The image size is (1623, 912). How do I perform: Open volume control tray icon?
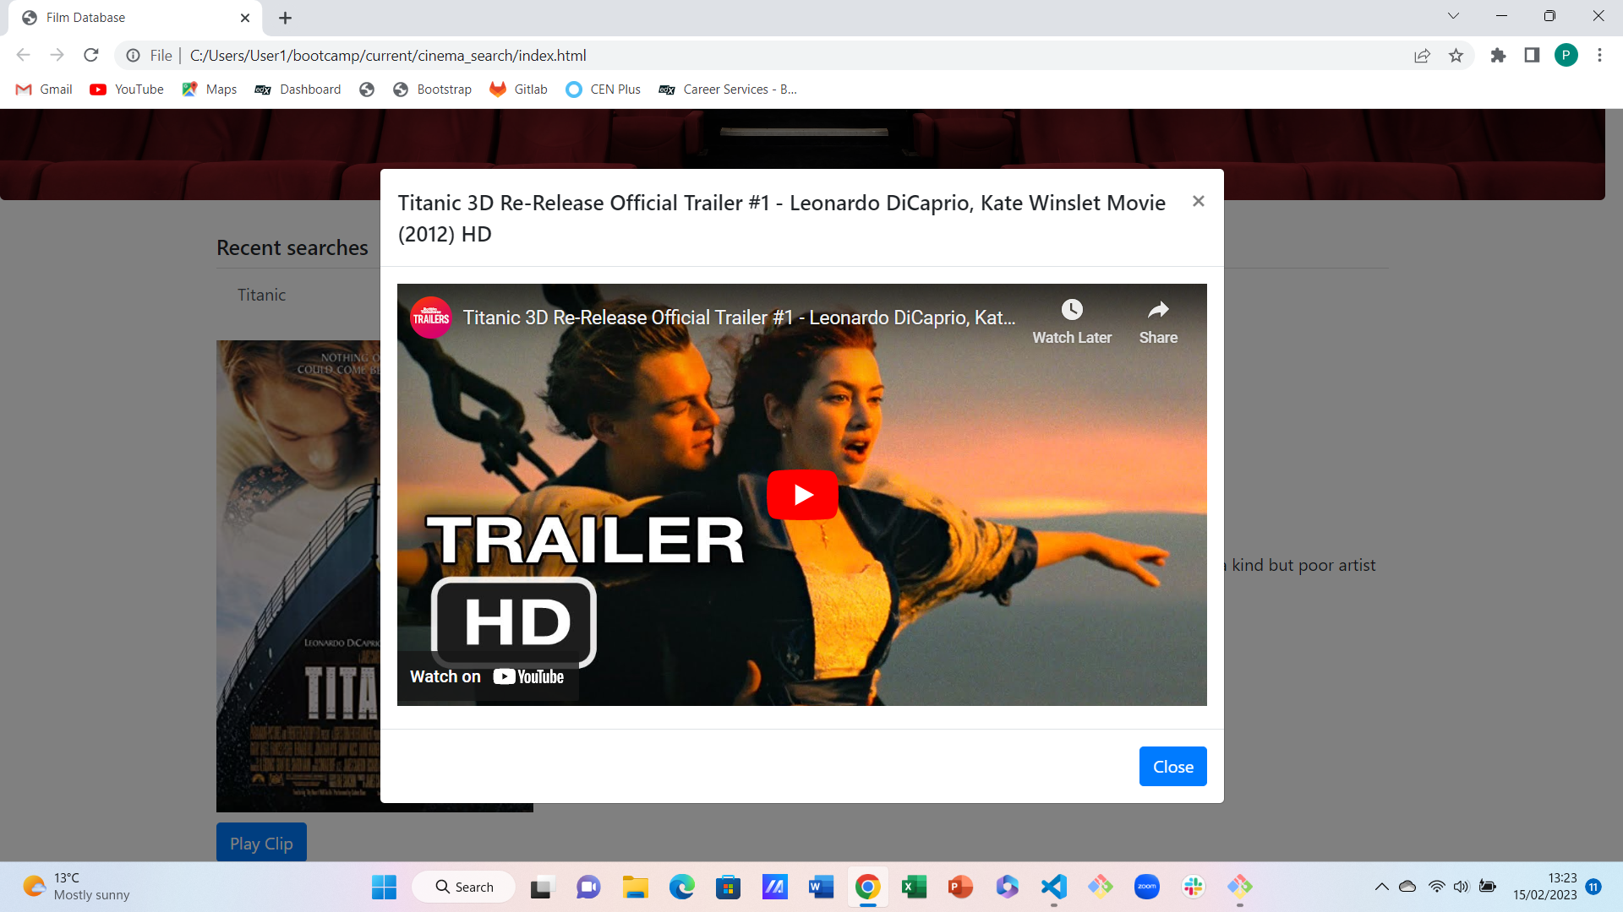point(1462,887)
